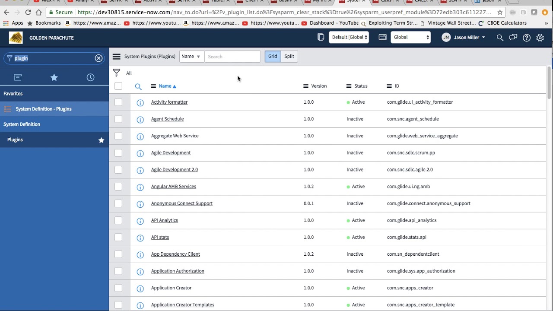Open the Default [Global] update set dropdown
Viewport: 553px width, 311px height.
(349, 37)
